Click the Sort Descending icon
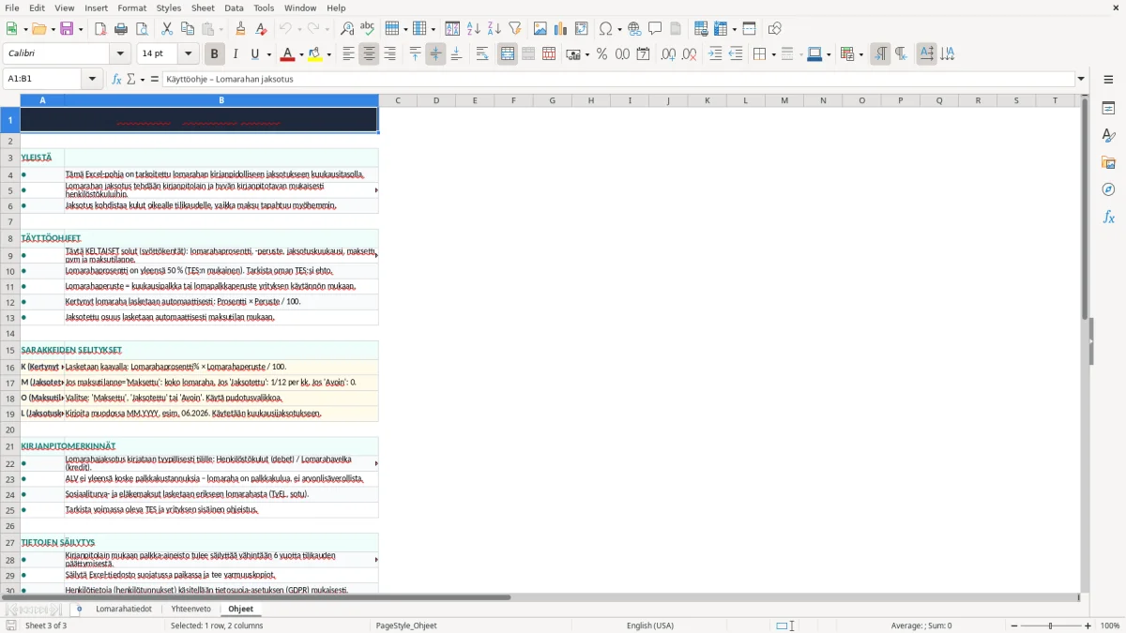The height and width of the screenshot is (633, 1126). tap(495, 29)
